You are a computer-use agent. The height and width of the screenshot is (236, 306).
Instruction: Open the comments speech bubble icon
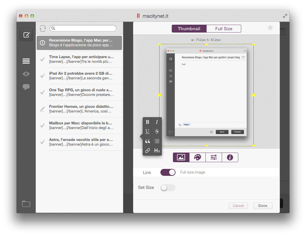[26, 87]
